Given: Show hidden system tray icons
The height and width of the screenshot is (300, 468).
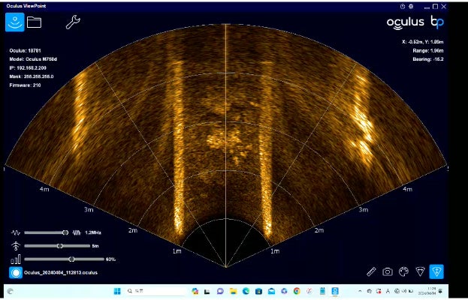Looking at the screenshot, I should (x=360, y=291).
